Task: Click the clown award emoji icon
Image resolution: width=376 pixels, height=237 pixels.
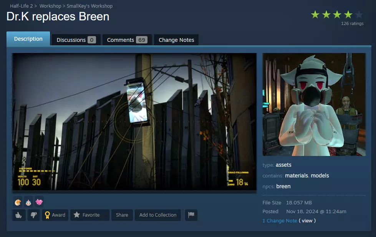Action: pyautogui.click(x=28, y=202)
